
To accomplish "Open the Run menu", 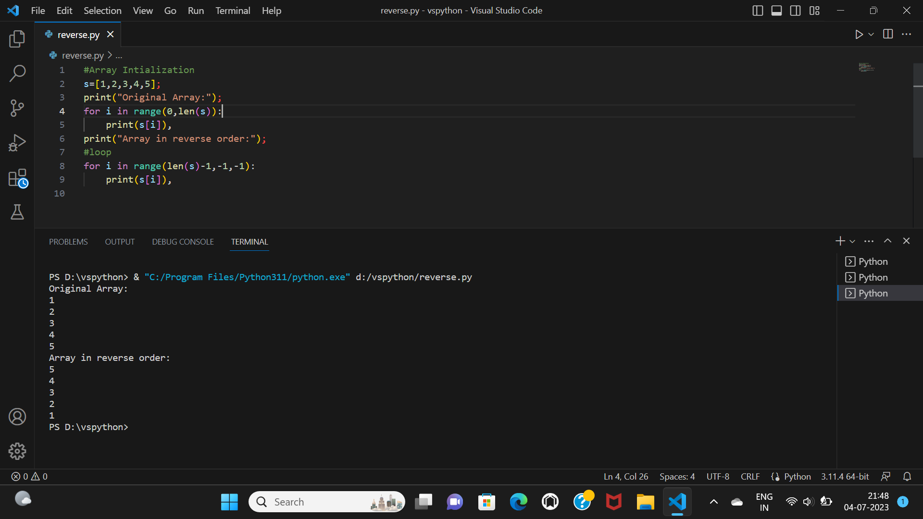I will point(196,11).
